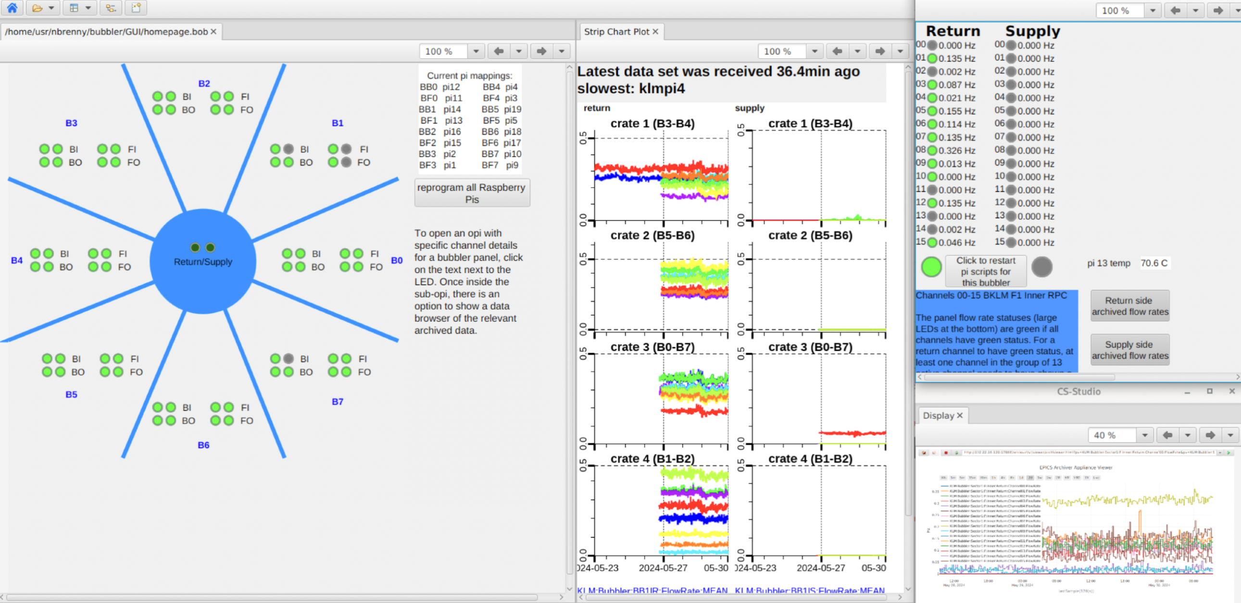Navigate forward in the Return/Supply channel window
1241x603 pixels.
[1218, 10]
